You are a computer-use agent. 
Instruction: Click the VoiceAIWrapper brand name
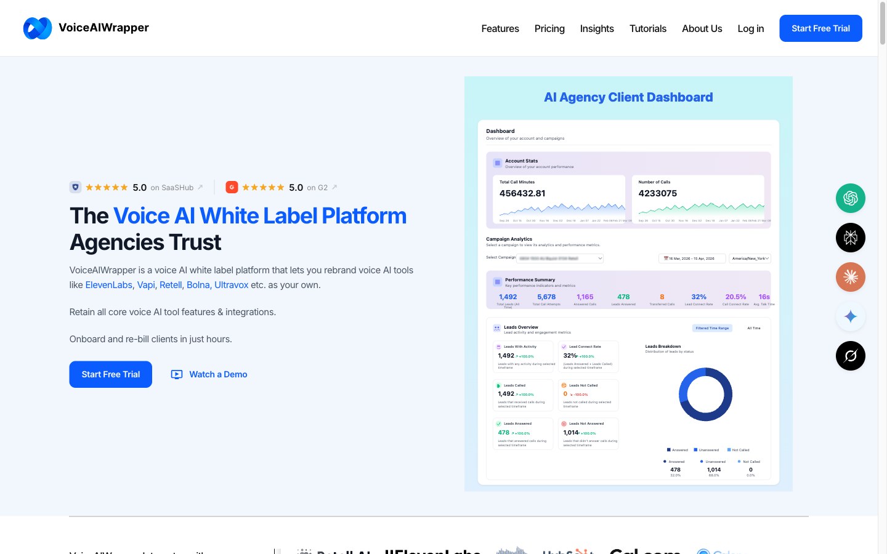tap(103, 28)
